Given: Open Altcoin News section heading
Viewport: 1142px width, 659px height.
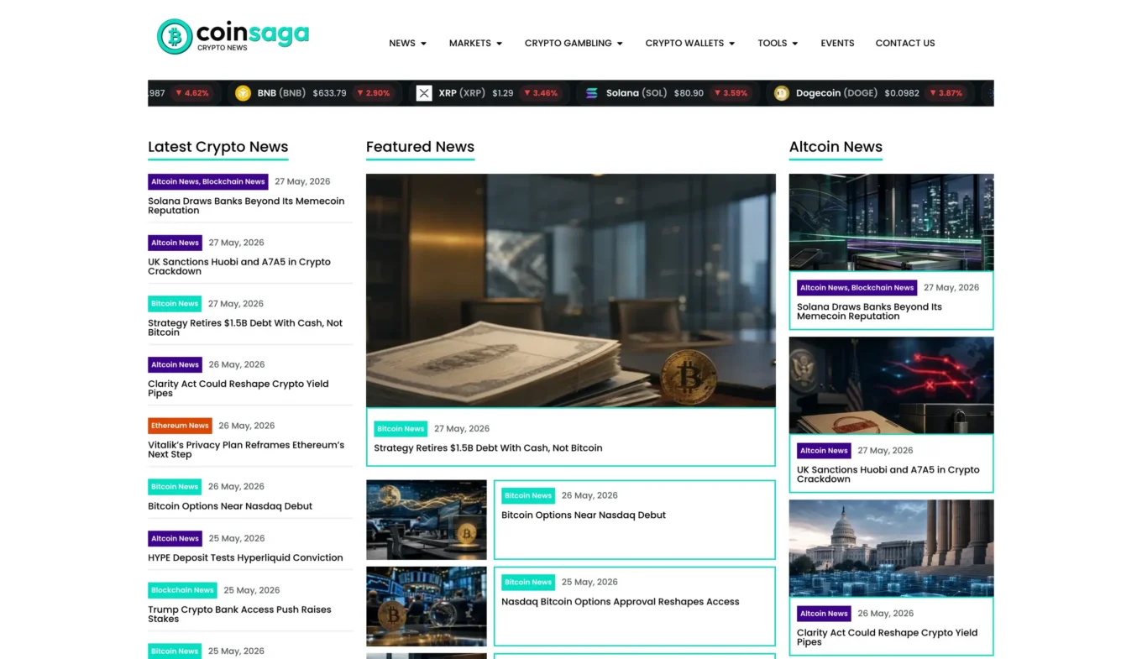Looking at the screenshot, I should [836, 147].
